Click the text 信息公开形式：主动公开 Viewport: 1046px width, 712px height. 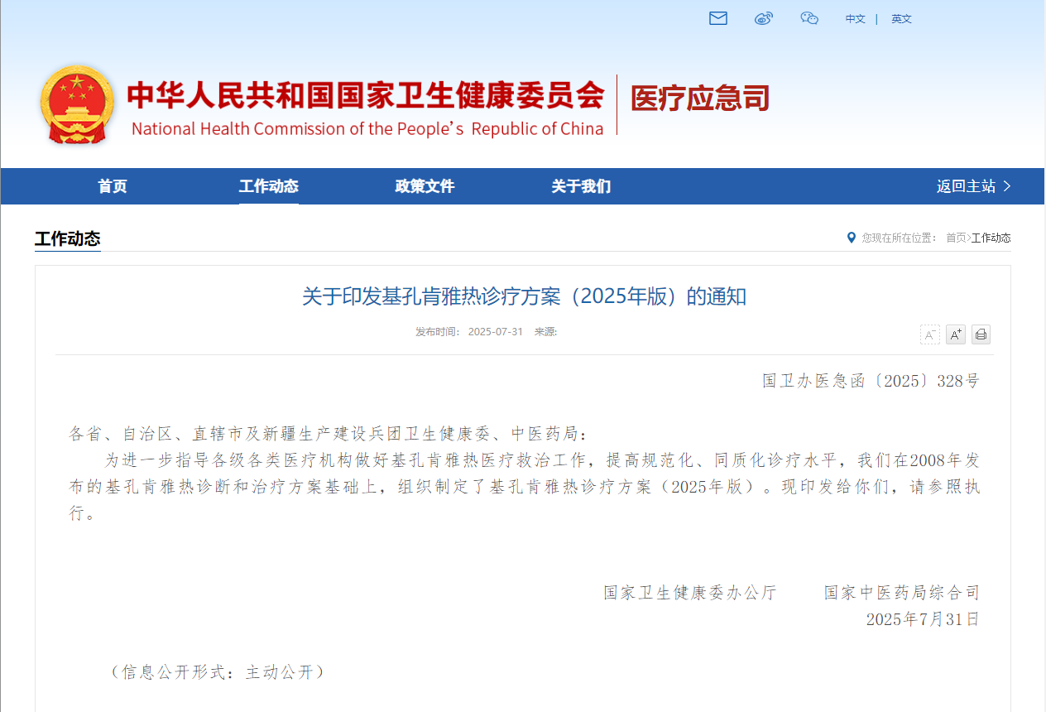pos(218,672)
